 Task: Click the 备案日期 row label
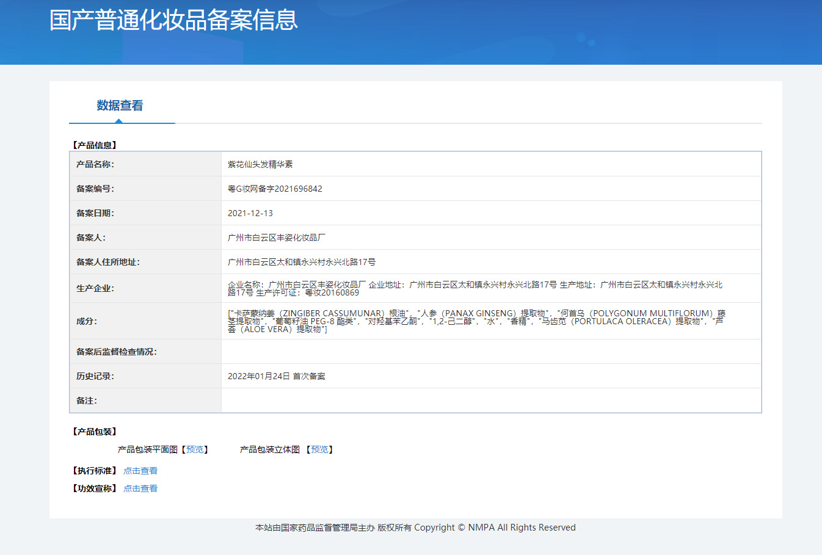[x=95, y=213]
